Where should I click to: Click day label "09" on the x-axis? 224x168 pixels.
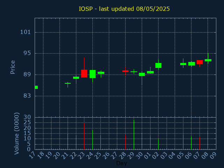(x=213, y=155)
